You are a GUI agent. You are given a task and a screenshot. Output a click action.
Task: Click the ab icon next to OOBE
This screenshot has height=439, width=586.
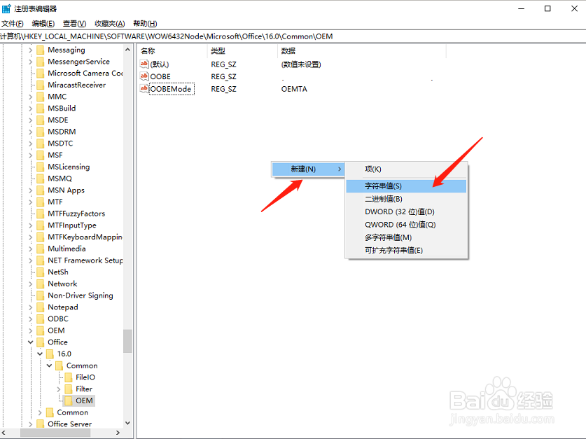pyautogui.click(x=145, y=76)
